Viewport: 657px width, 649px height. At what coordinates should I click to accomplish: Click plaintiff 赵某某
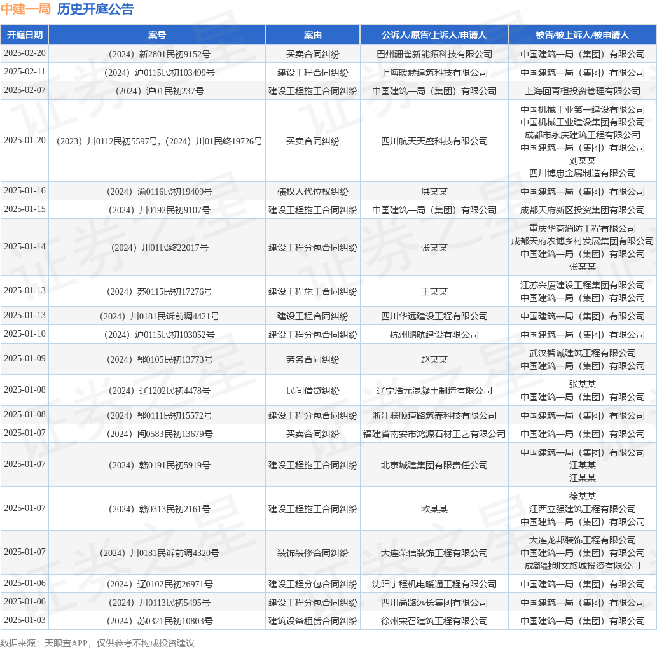pos(434,359)
